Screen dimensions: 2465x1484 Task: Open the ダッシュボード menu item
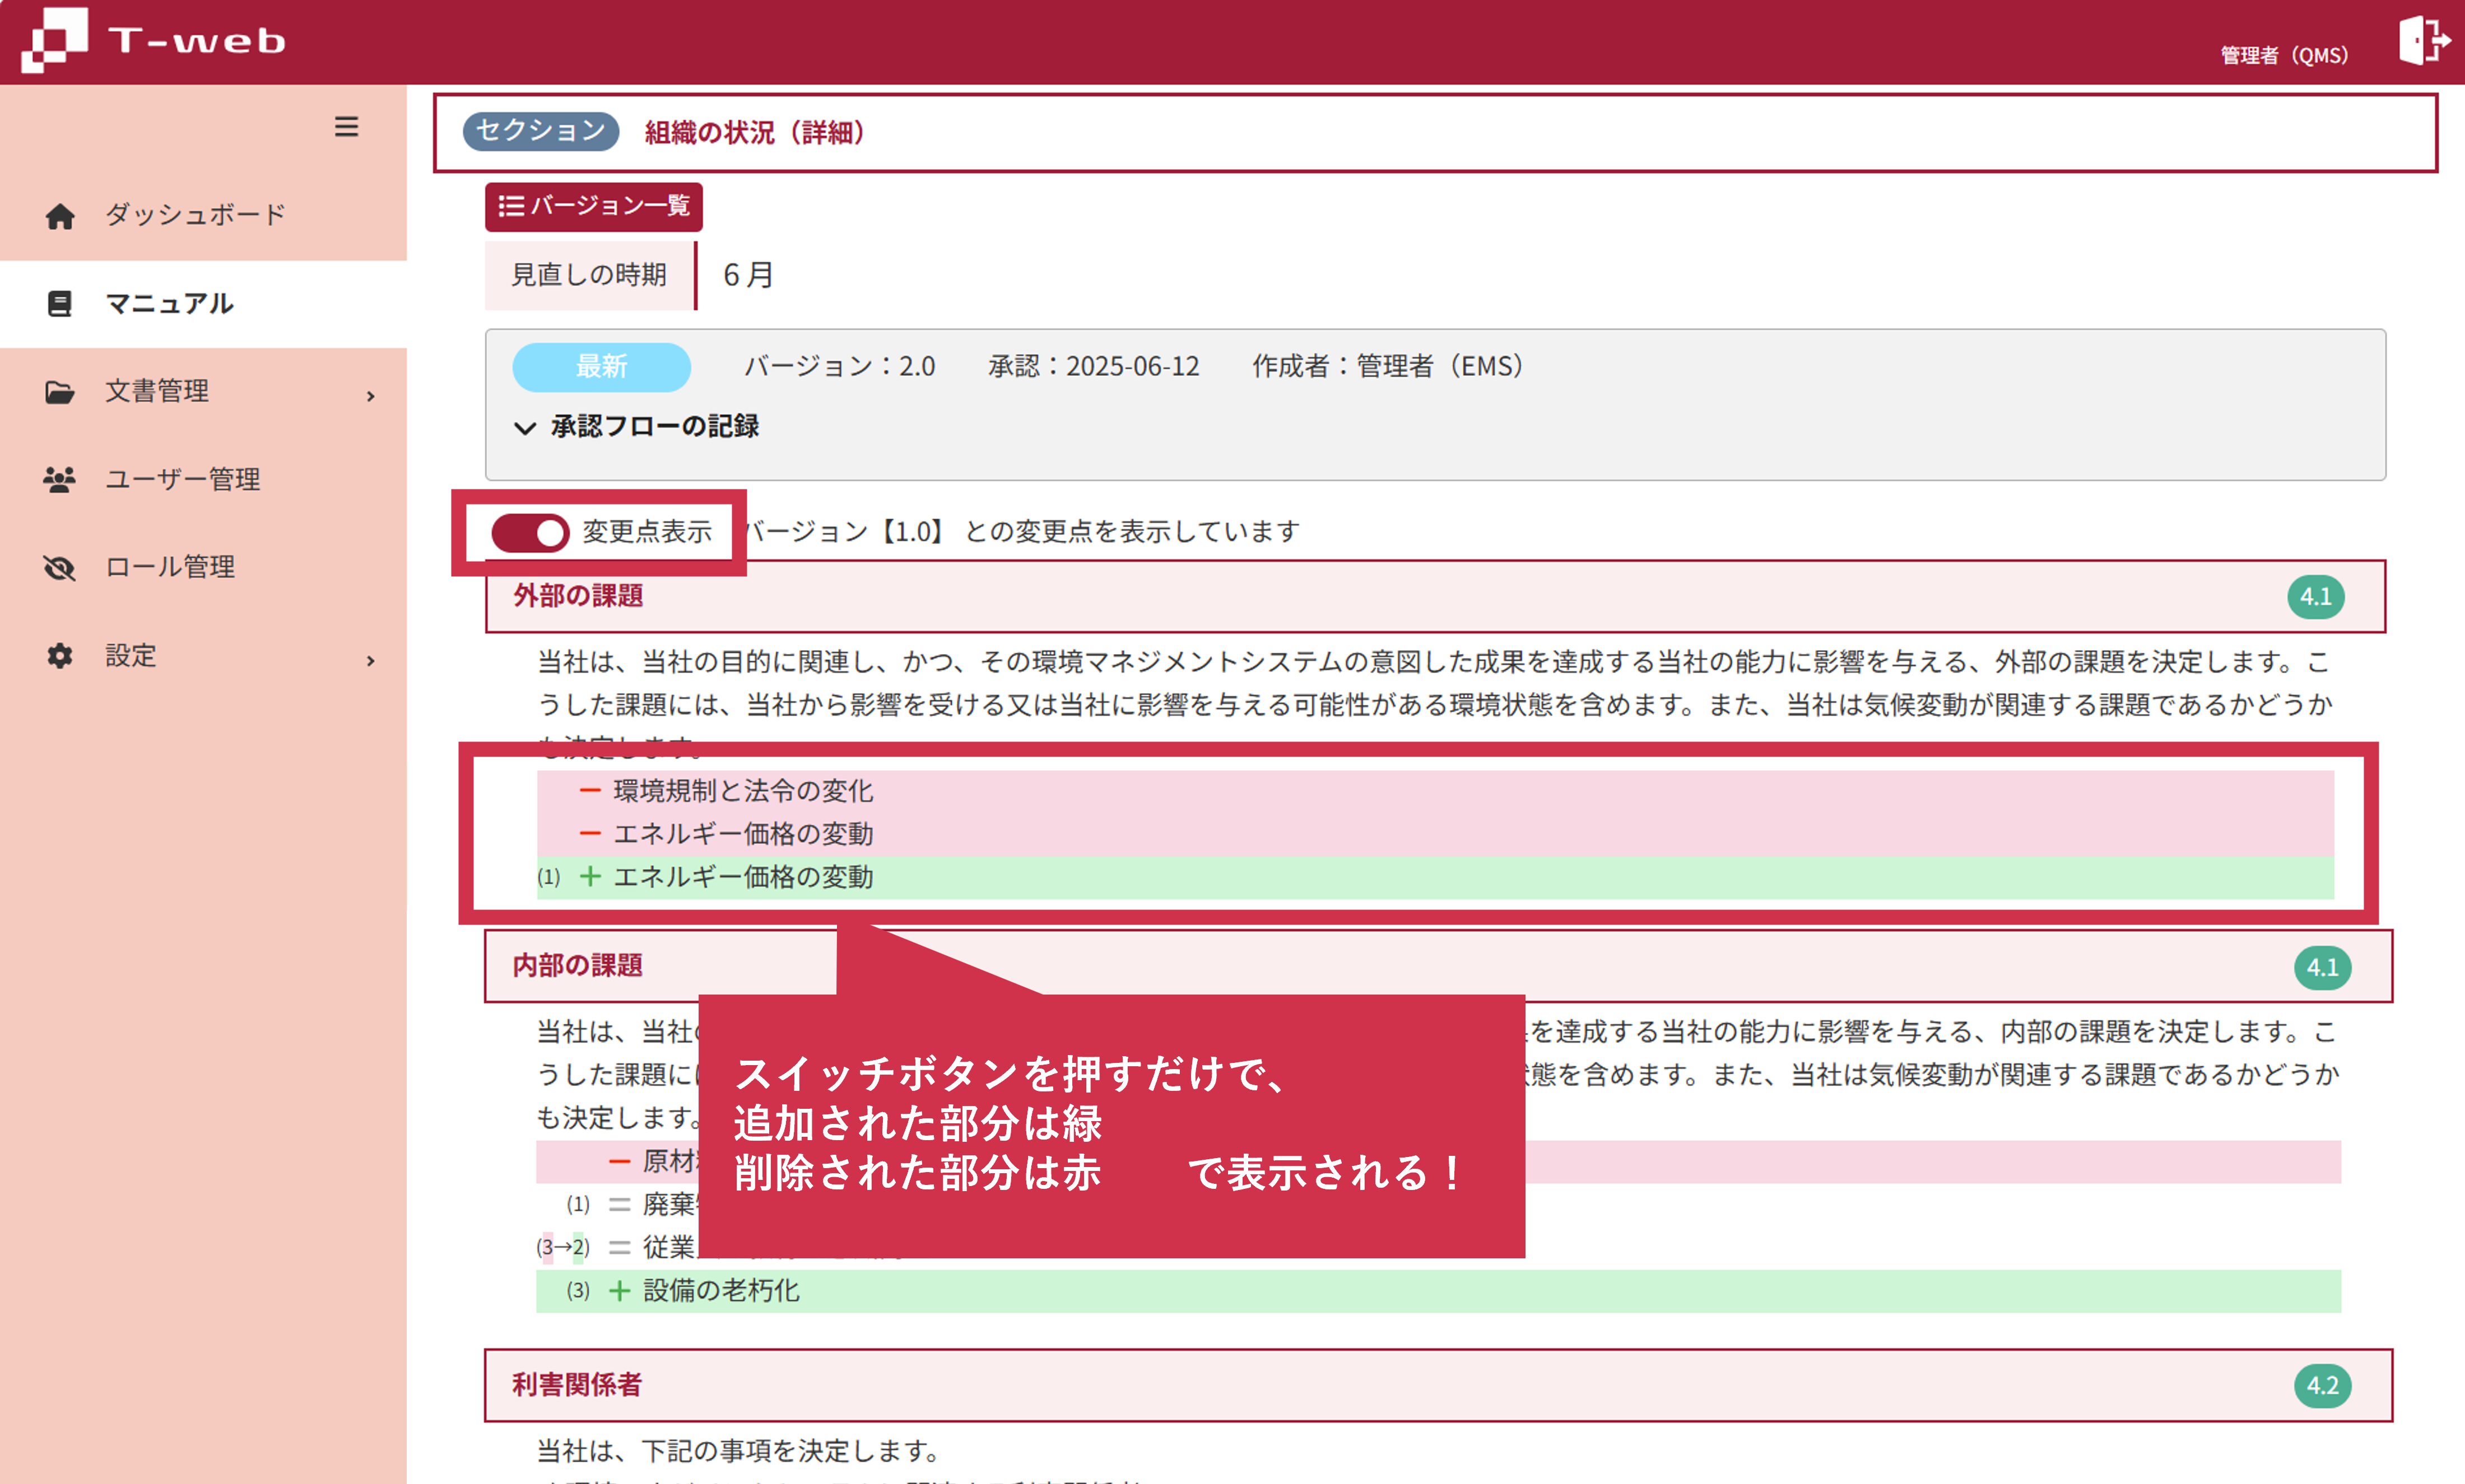pos(196,215)
